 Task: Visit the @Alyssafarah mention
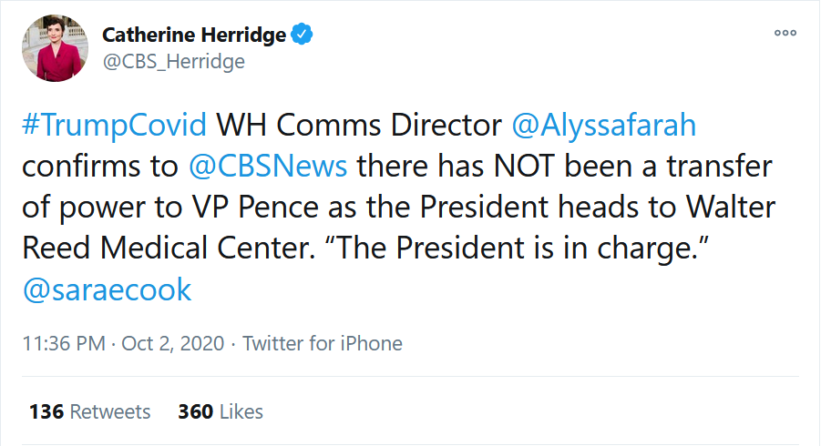tap(604, 126)
